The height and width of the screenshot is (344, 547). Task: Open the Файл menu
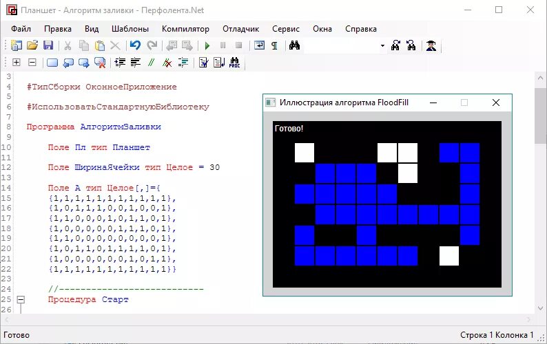coord(21,29)
